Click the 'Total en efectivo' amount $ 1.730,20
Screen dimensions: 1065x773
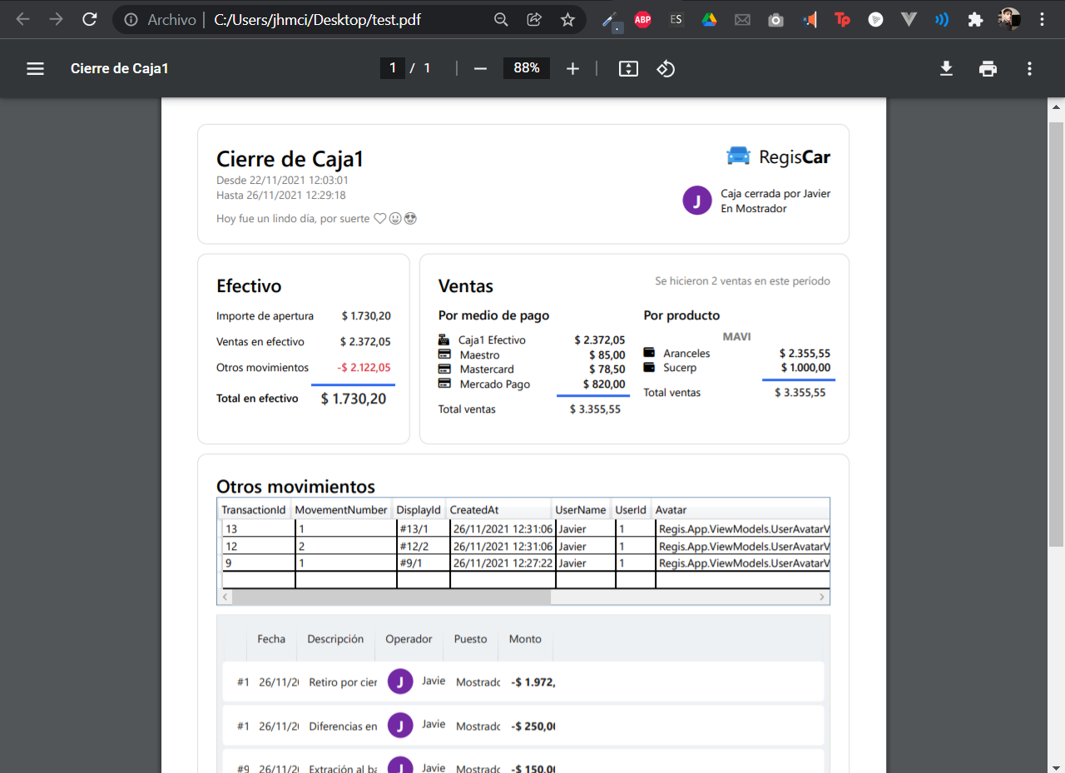coord(354,399)
